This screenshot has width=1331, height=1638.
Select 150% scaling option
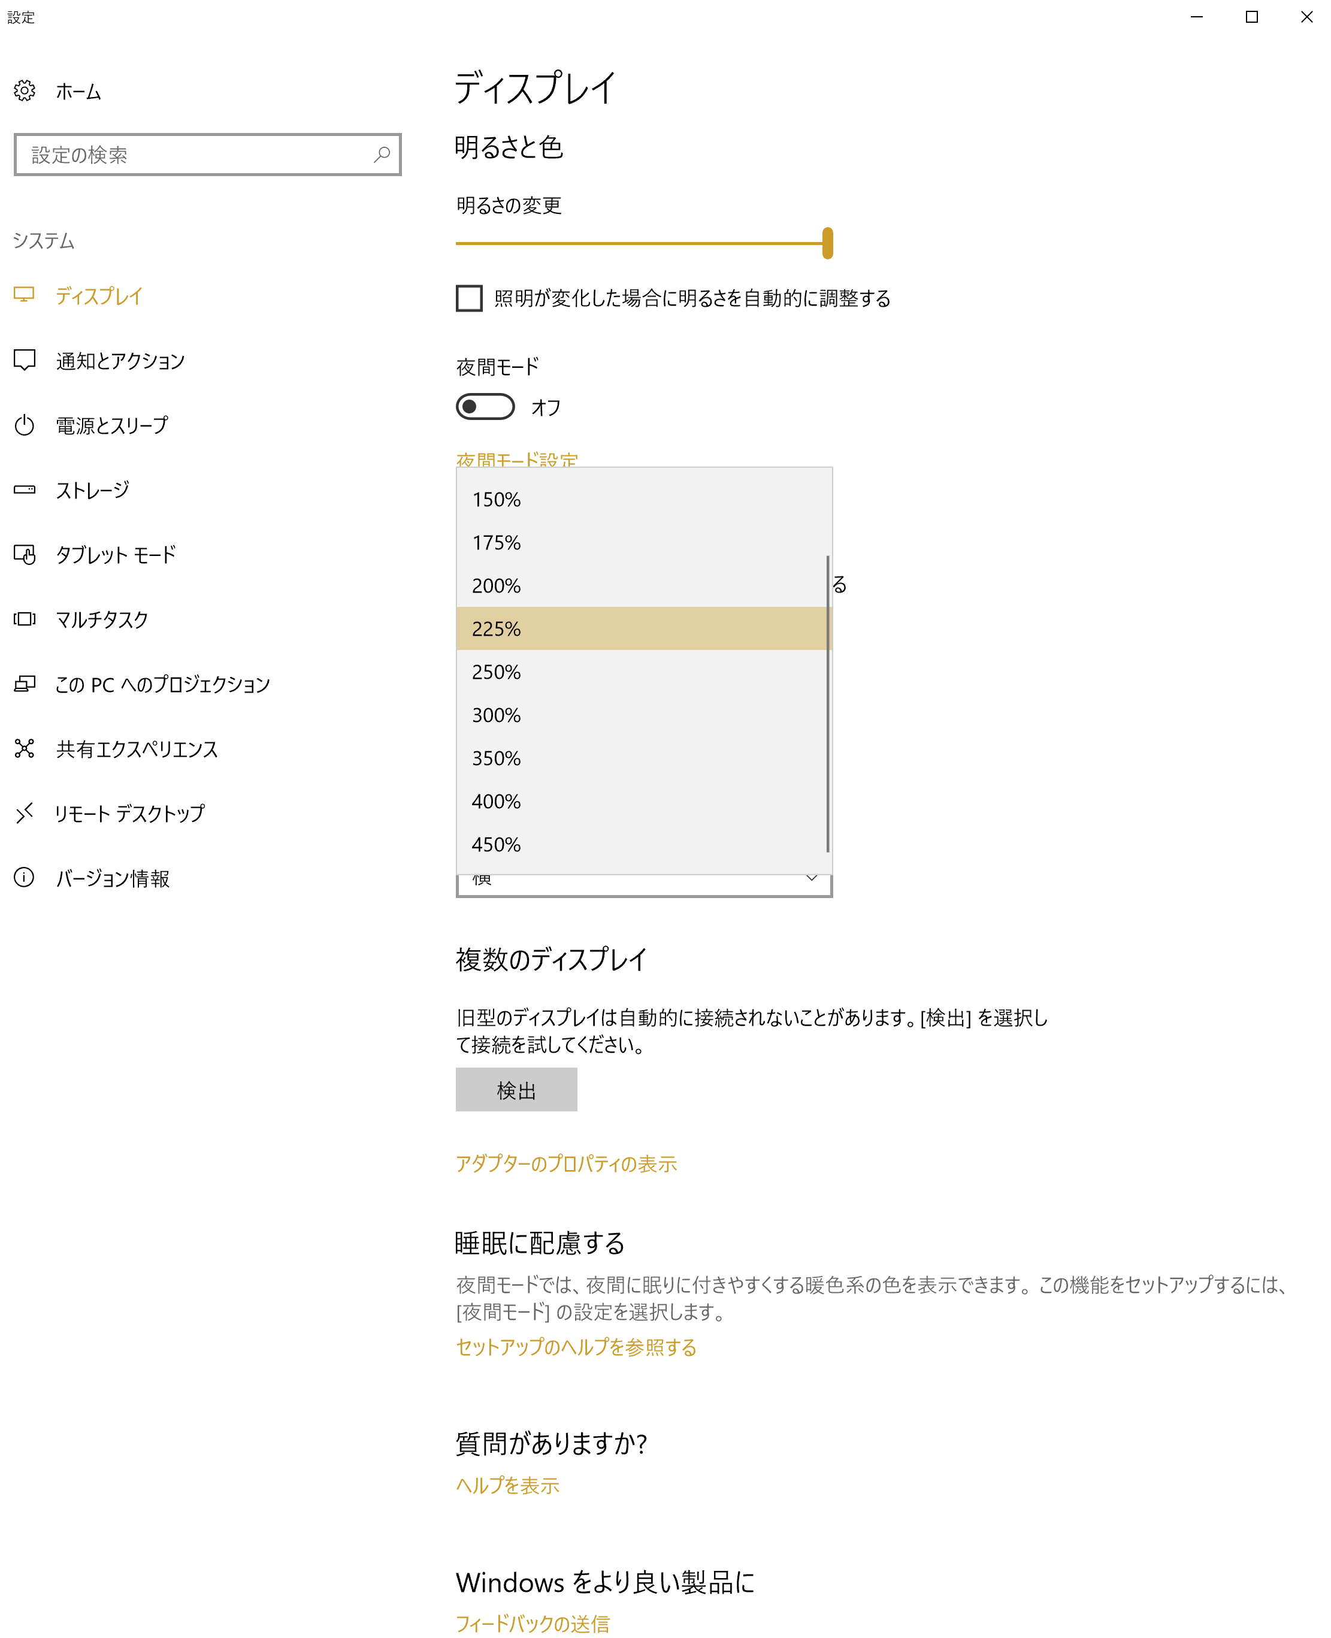click(497, 499)
